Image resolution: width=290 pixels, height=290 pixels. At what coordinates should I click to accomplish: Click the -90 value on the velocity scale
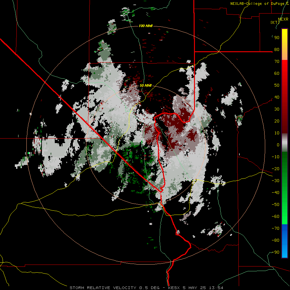pos(275,252)
